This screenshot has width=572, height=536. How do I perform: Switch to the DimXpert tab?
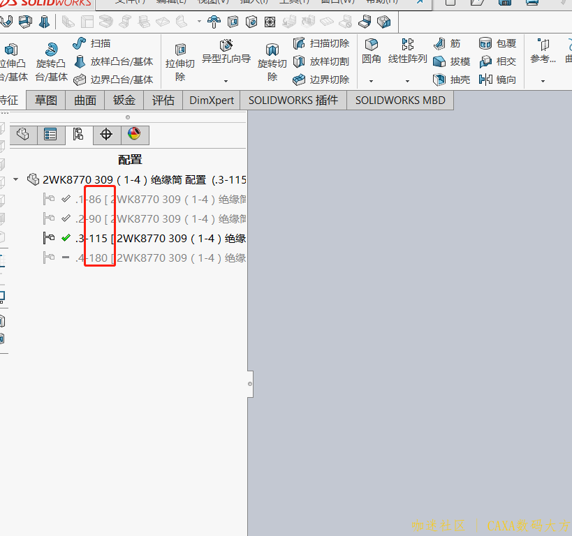[212, 100]
